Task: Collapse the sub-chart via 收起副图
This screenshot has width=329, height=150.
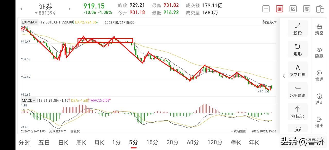Action: 239,131
